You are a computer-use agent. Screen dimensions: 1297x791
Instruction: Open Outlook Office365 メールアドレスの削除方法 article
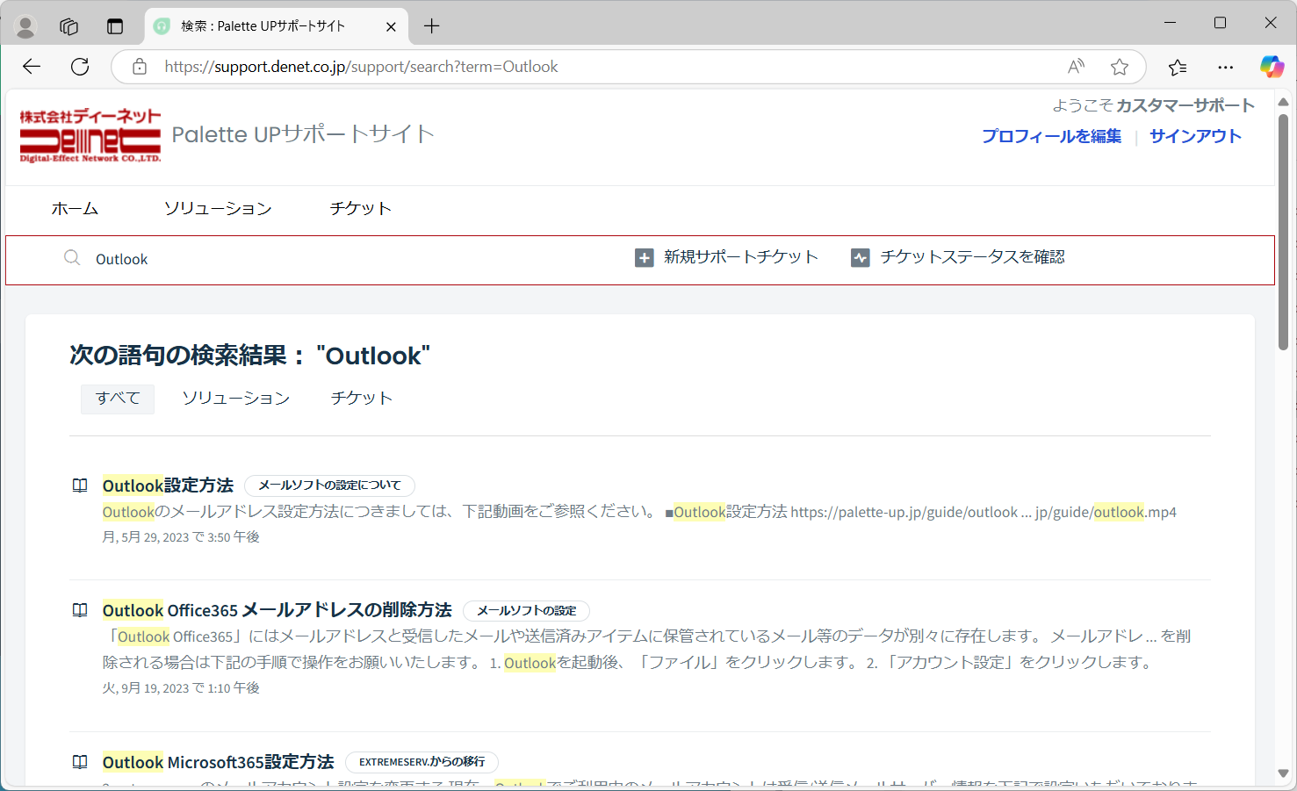pos(277,610)
